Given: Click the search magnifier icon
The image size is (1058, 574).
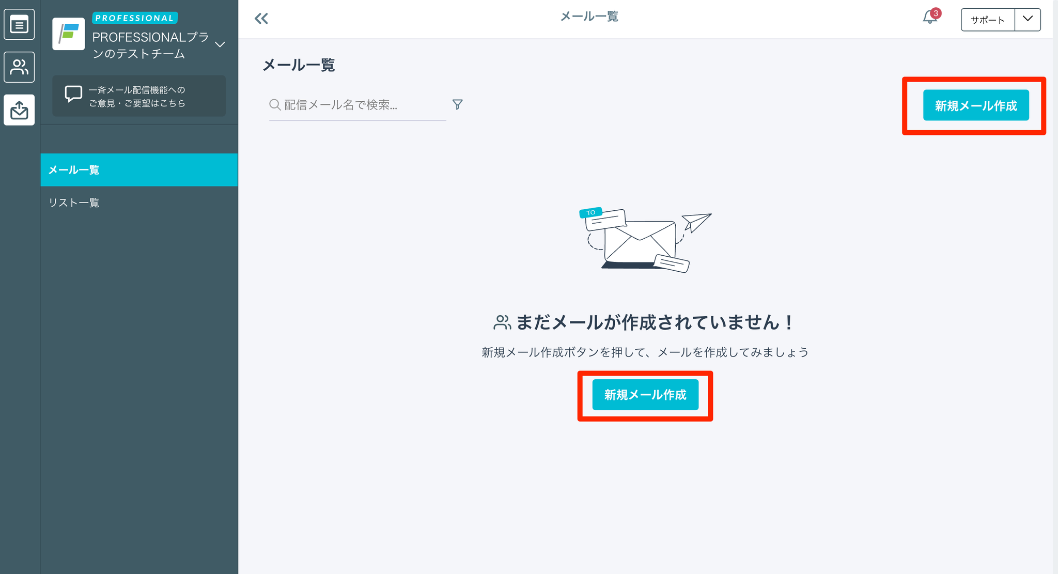Looking at the screenshot, I should pyautogui.click(x=275, y=105).
